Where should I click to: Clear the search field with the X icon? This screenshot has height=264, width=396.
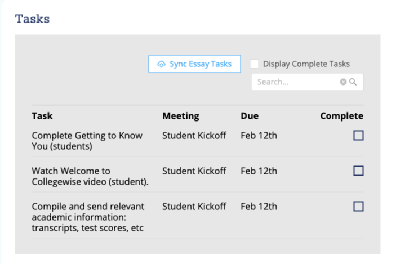(343, 82)
